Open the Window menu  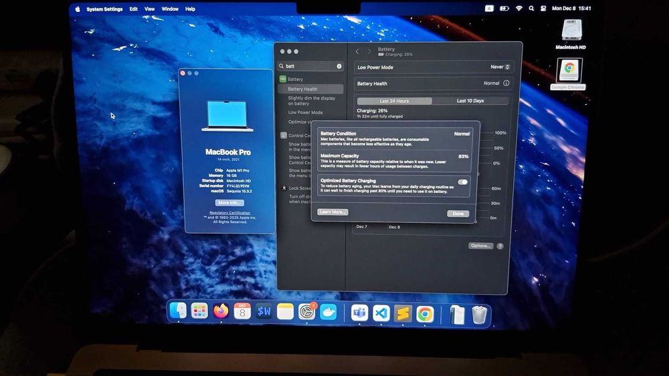pyautogui.click(x=170, y=9)
